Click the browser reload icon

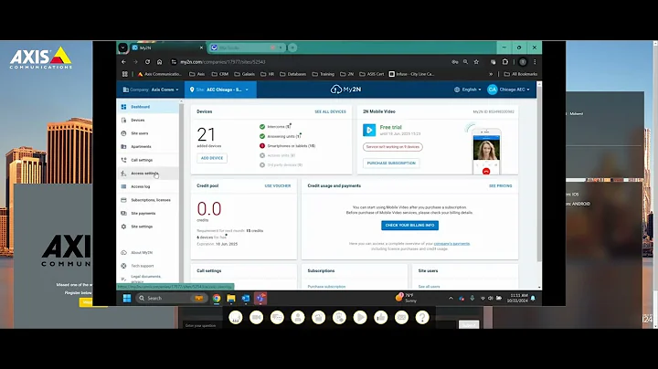147,61
